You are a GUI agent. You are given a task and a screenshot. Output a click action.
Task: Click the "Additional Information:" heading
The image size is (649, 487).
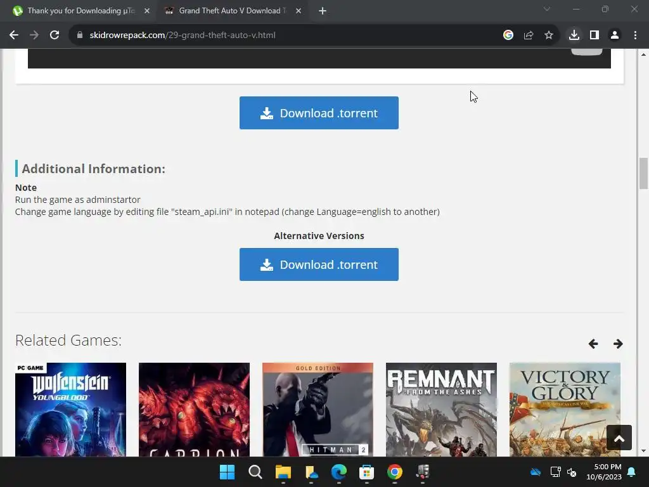[x=94, y=169]
